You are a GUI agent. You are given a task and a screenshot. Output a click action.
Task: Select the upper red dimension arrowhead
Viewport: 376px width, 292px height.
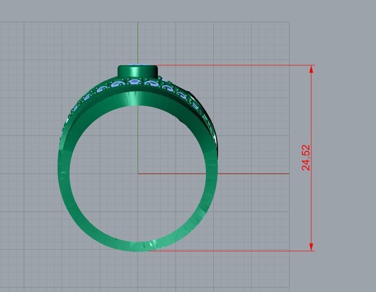click(x=311, y=69)
